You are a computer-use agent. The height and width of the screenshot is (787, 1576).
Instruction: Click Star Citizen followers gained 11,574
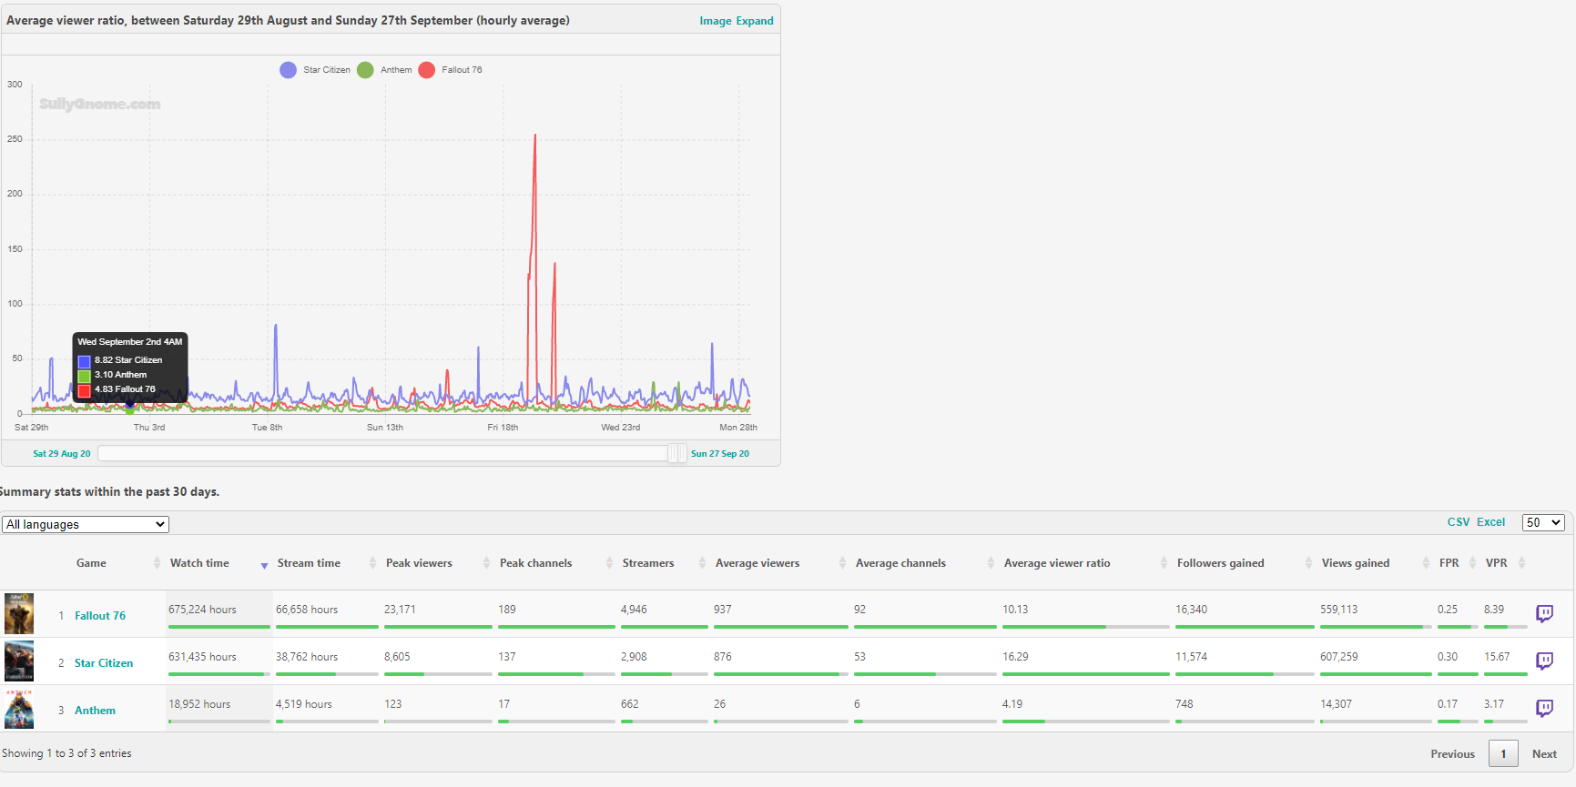(1191, 657)
